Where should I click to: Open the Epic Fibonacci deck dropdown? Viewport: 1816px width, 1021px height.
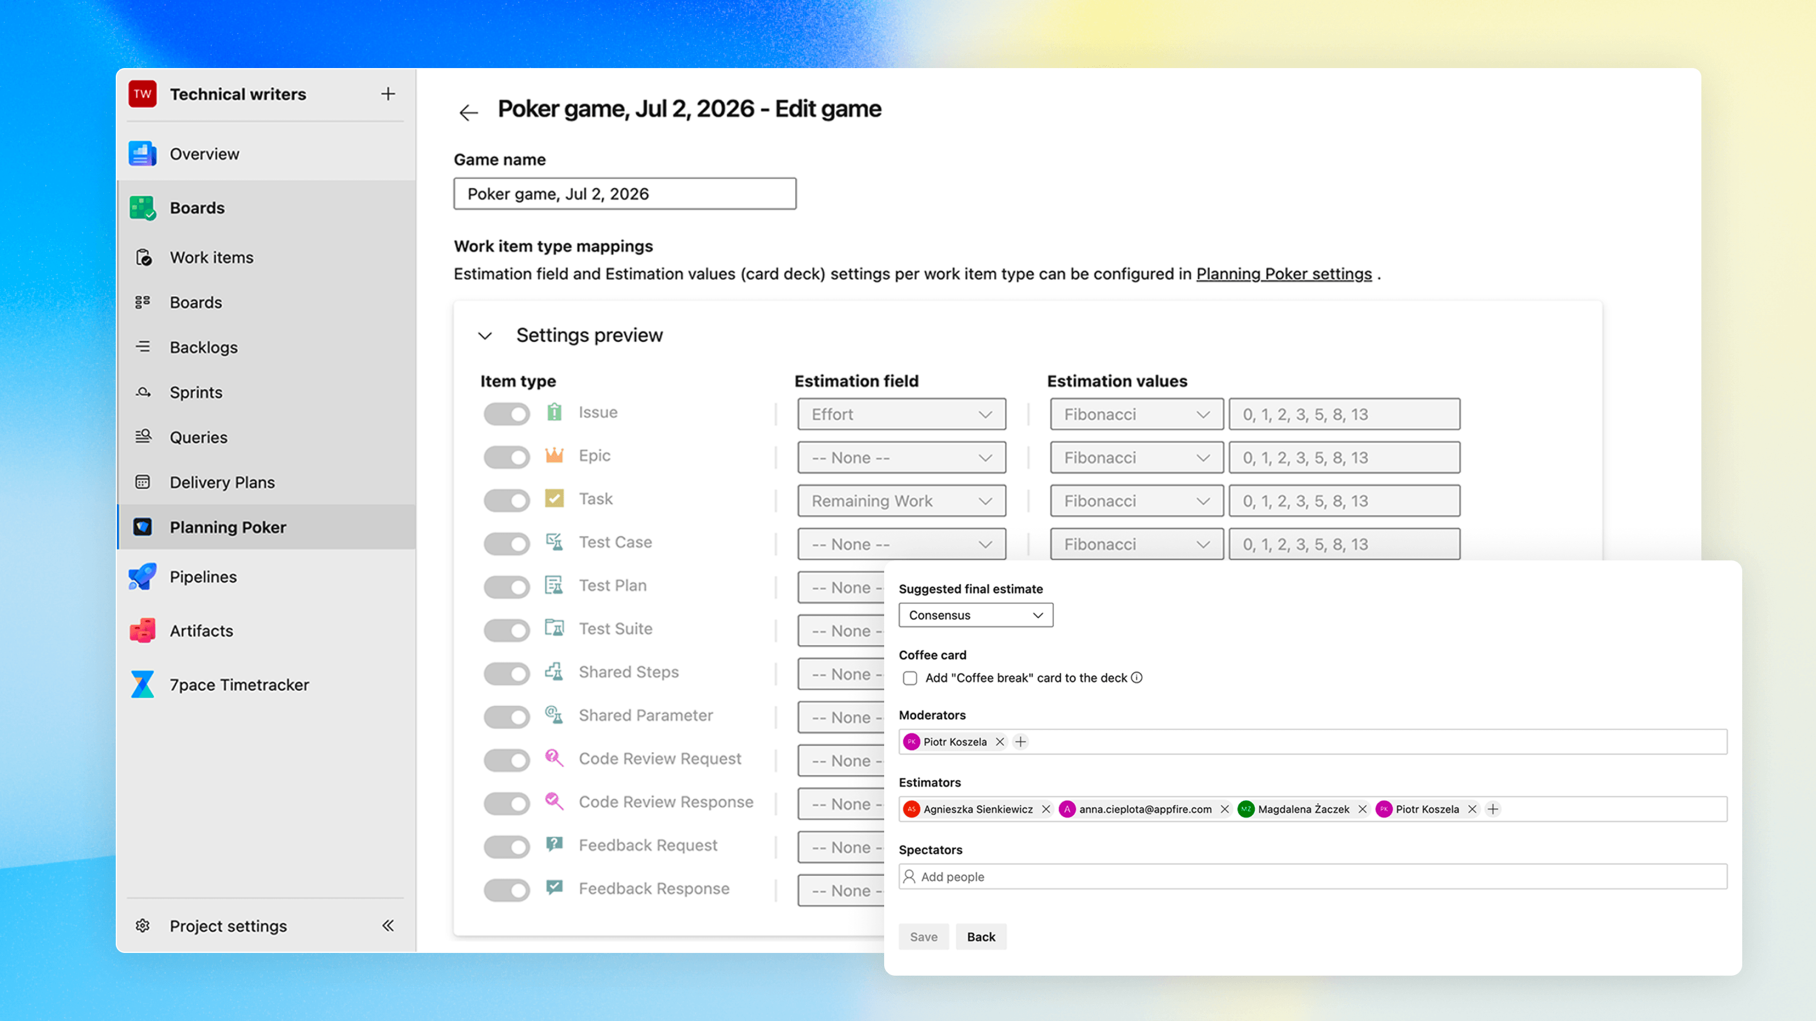click(x=1136, y=457)
